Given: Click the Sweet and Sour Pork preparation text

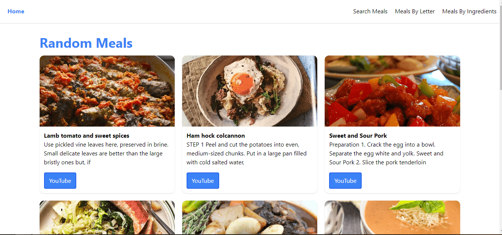Looking at the screenshot, I should 386,154.
